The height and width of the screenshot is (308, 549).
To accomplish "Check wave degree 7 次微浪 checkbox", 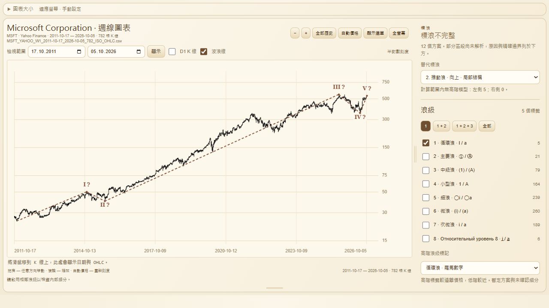I will 426,225.
